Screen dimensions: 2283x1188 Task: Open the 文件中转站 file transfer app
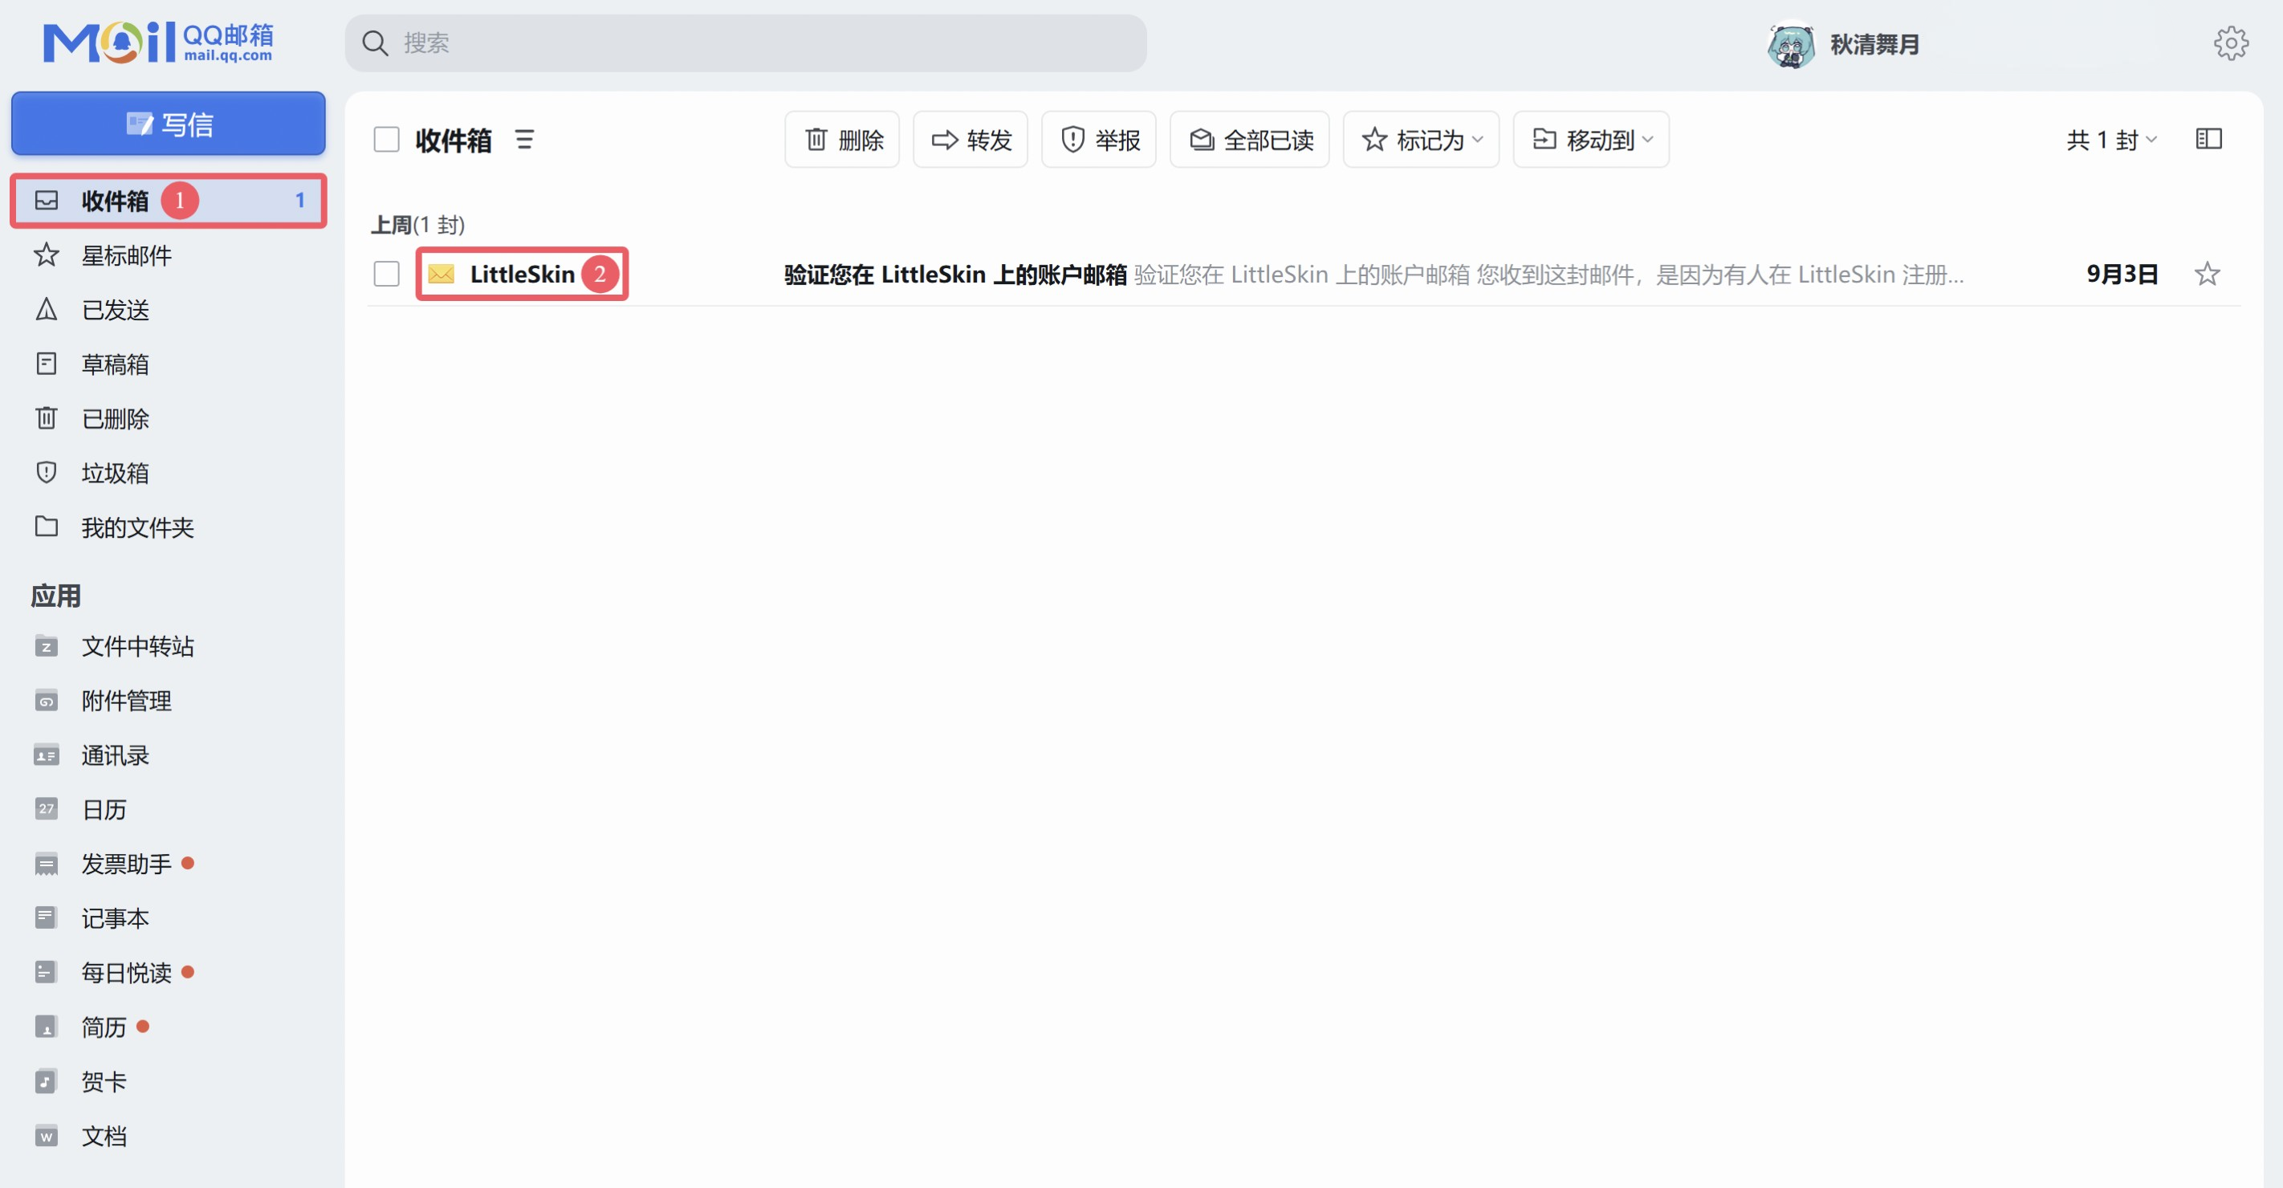[137, 646]
